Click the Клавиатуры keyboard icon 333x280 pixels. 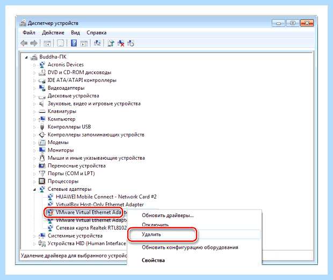pyautogui.click(x=42, y=111)
